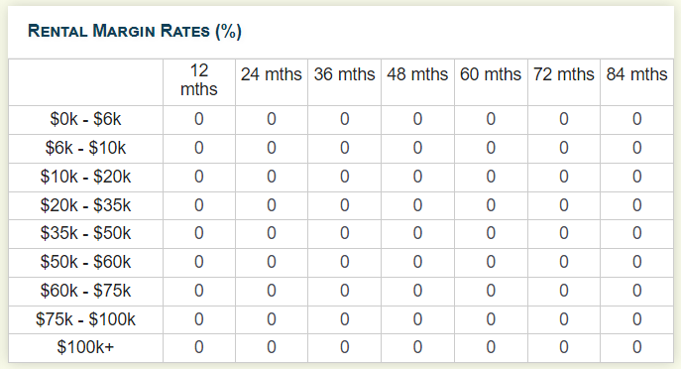
Task: Click the $0k - $6k row label
Action: (85, 119)
